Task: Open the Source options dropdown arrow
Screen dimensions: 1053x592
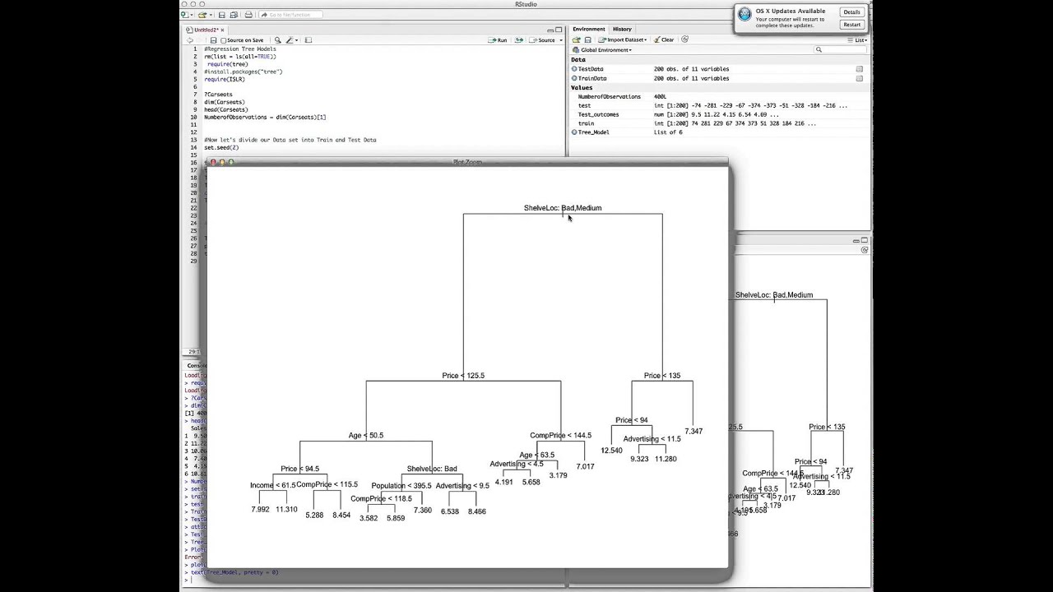Action: tap(561, 39)
